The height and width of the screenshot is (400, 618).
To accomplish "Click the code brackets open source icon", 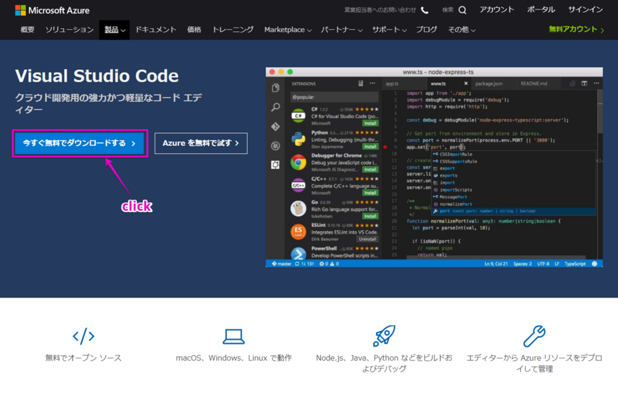I will click(x=83, y=336).
